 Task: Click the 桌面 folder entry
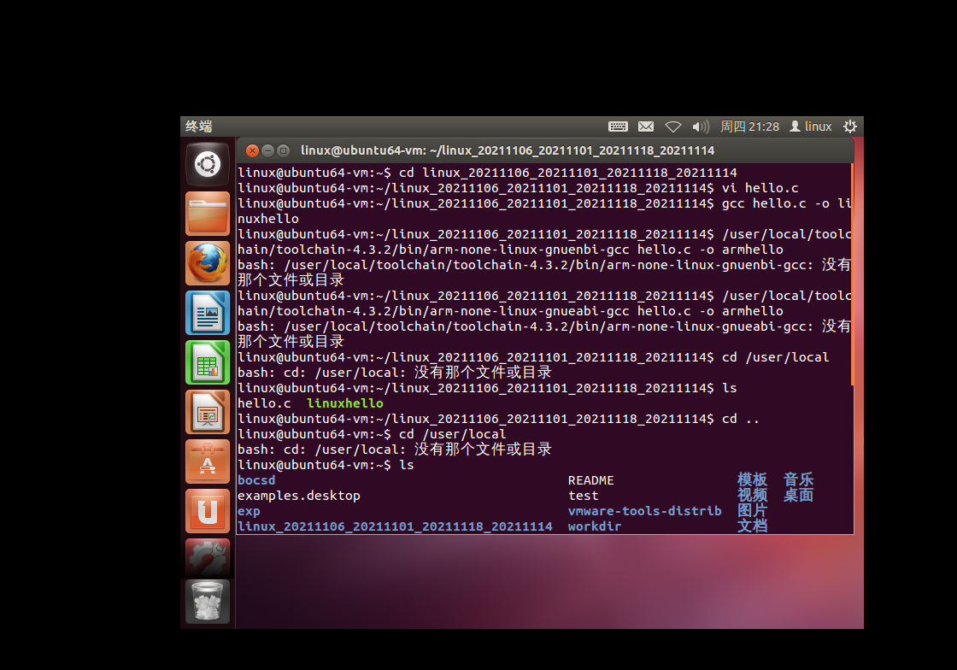click(798, 495)
